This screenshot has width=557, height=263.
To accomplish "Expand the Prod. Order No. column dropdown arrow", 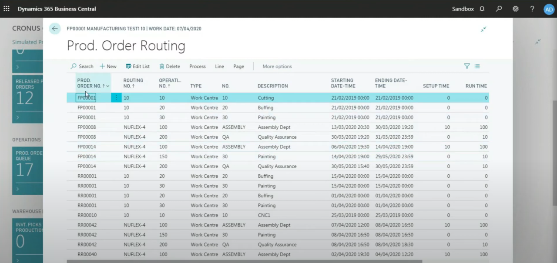I will click(108, 86).
